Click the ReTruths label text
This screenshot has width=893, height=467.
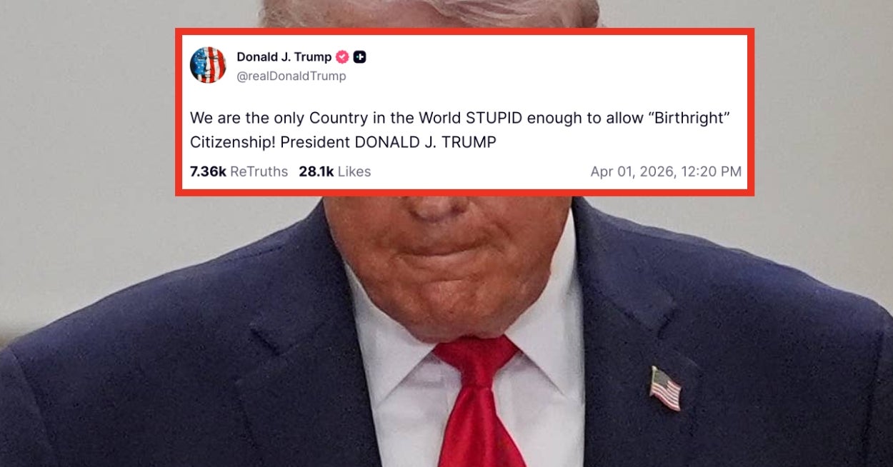(259, 171)
